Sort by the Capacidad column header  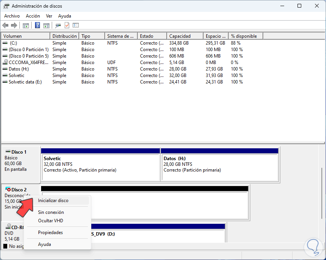pos(185,36)
